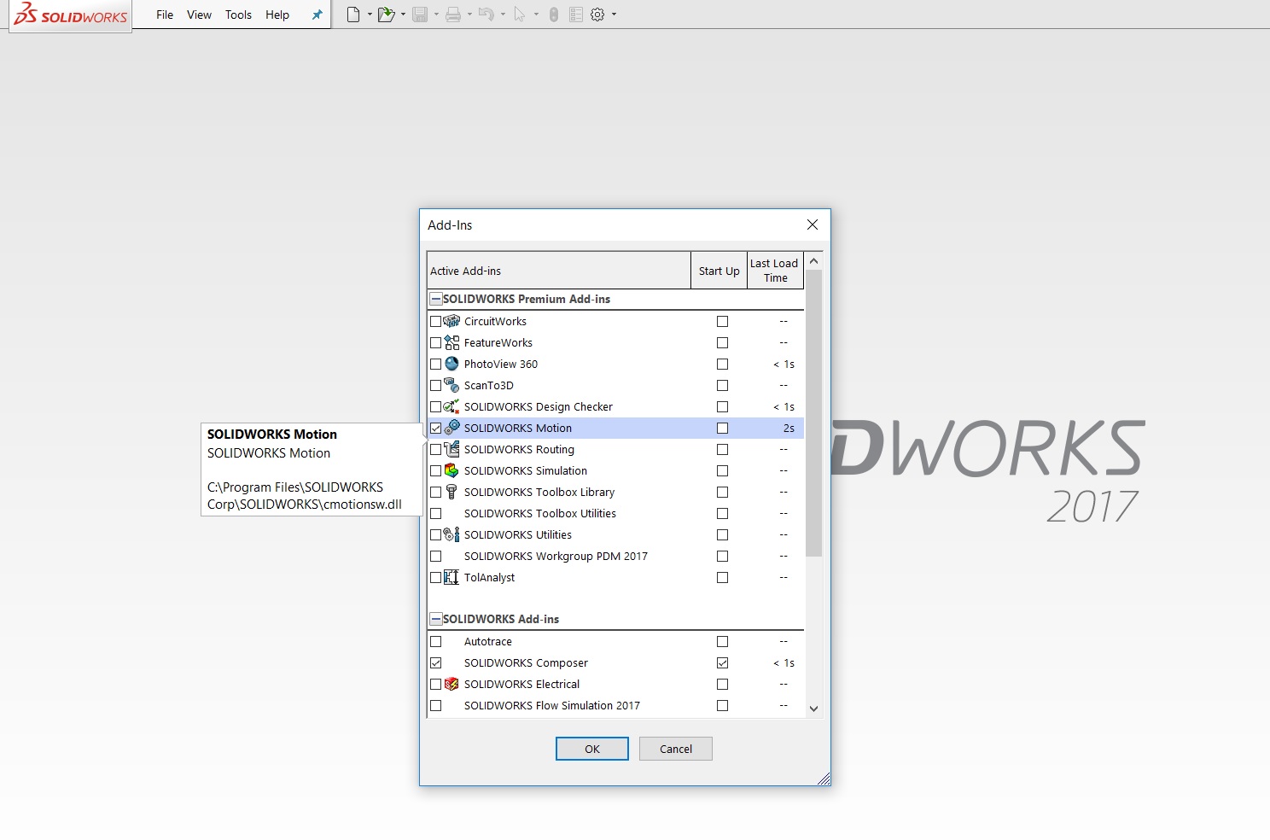
Task: Click the Cancel button
Action: tap(676, 749)
